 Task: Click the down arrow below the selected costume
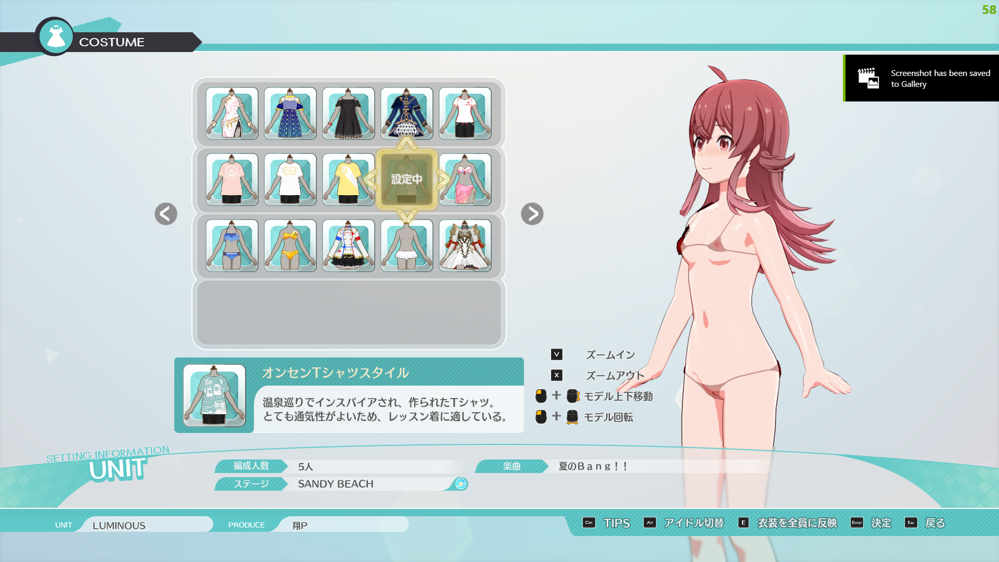point(407,216)
